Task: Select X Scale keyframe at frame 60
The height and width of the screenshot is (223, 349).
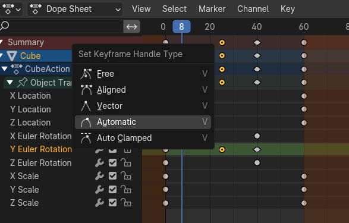Action: [x=304, y=176]
